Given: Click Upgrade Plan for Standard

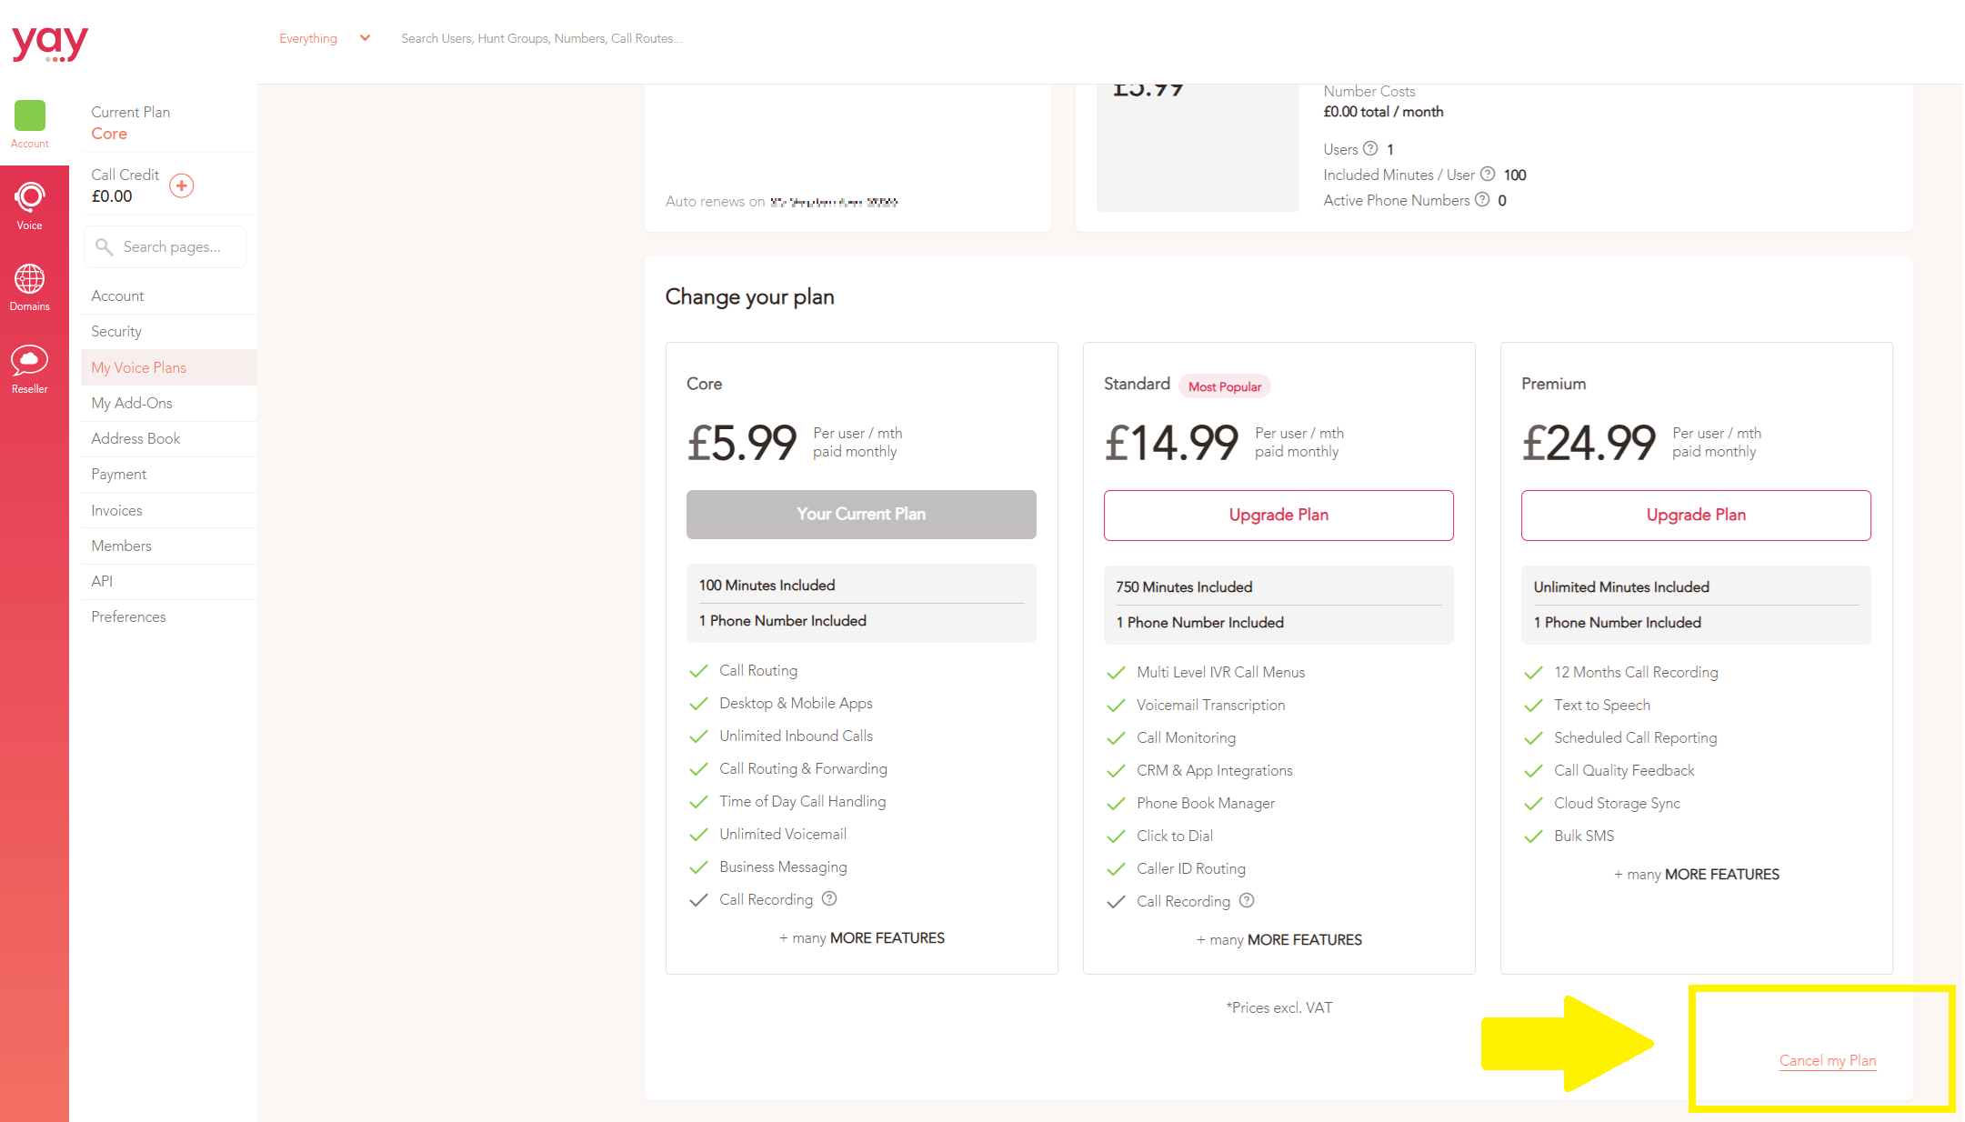Looking at the screenshot, I should point(1278,515).
